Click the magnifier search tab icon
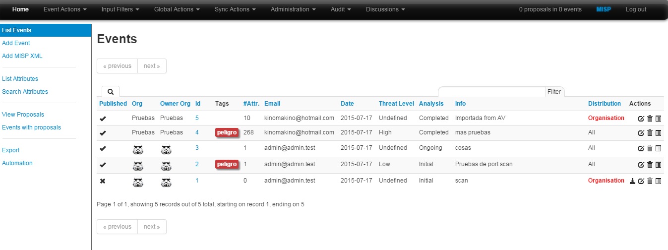This screenshot has height=250, width=668. pyautogui.click(x=110, y=91)
